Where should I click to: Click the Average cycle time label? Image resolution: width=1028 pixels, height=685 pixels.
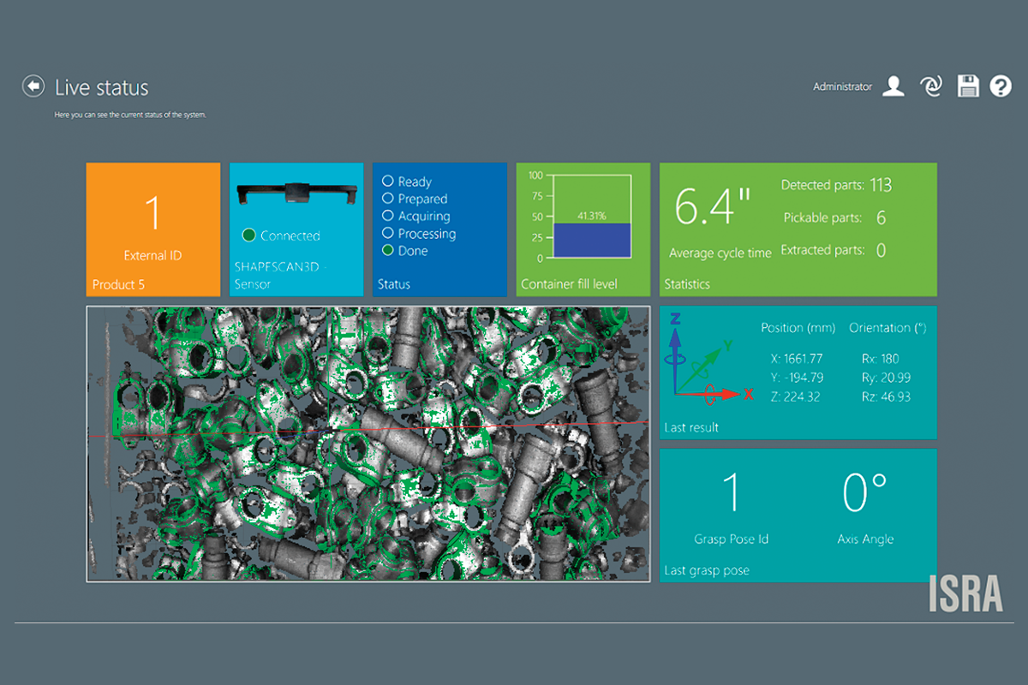[720, 253]
